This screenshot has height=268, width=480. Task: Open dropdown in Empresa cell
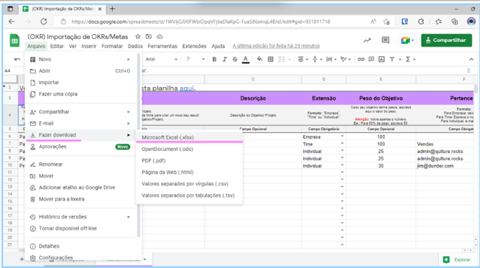[343, 136]
